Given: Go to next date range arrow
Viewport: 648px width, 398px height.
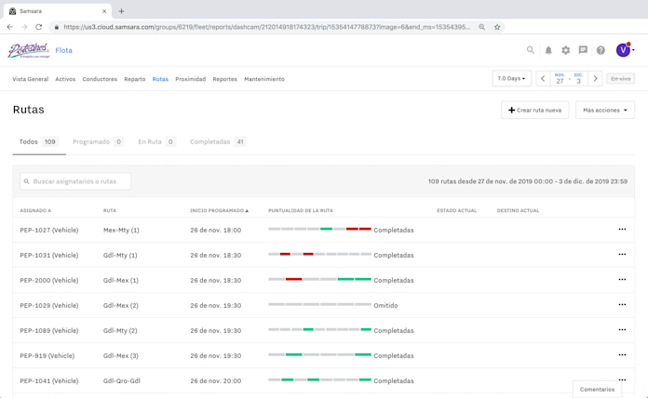Looking at the screenshot, I should pyautogui.click(x=595, y=78).
